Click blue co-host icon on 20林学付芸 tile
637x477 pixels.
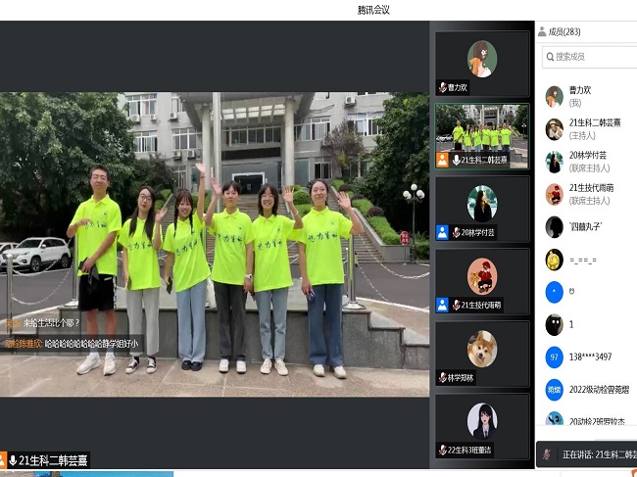point(442,232)
